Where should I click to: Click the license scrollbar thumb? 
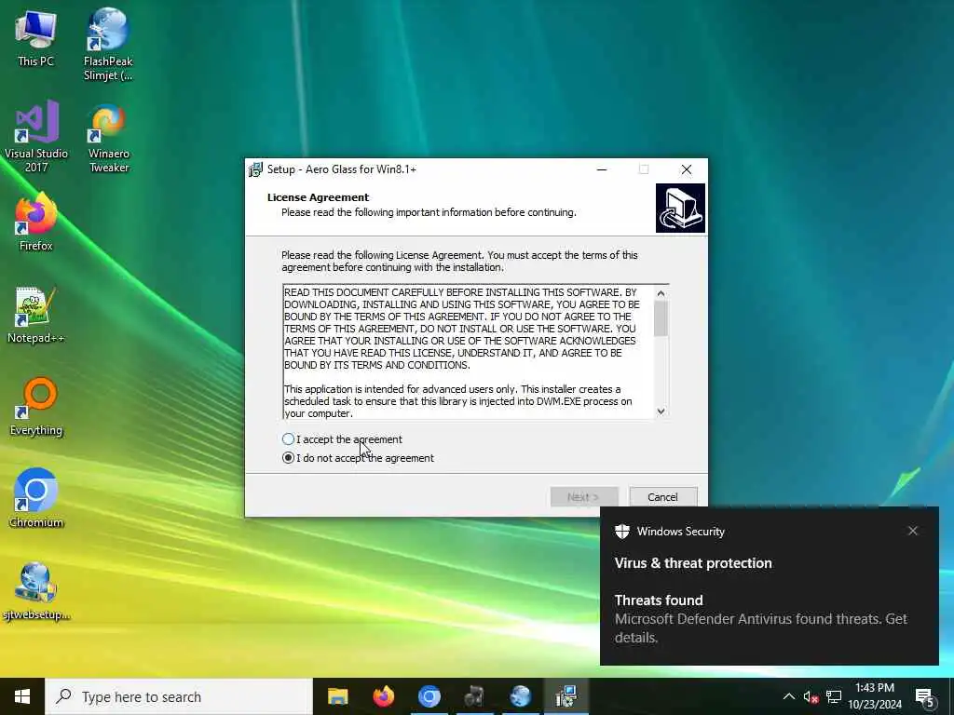click(661, 318)
